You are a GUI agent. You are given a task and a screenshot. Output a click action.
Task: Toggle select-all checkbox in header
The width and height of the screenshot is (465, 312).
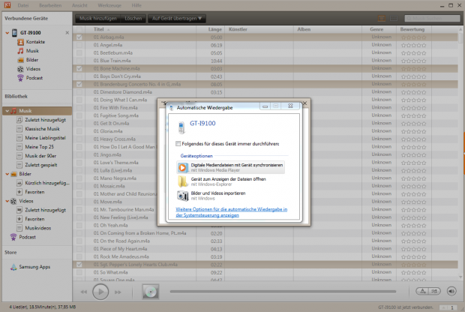[79, 29]
